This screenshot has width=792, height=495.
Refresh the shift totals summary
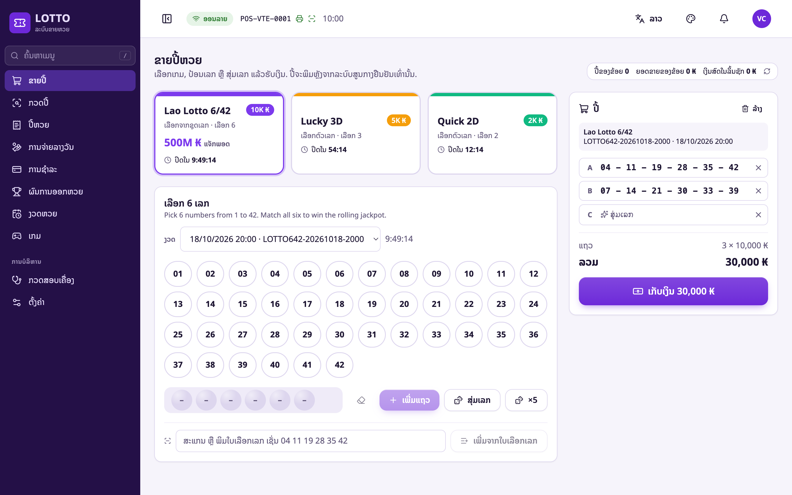click(767, 71)
